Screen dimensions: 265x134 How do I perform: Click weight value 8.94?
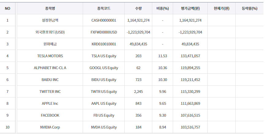pyautogui.click(x=163, y=127)
